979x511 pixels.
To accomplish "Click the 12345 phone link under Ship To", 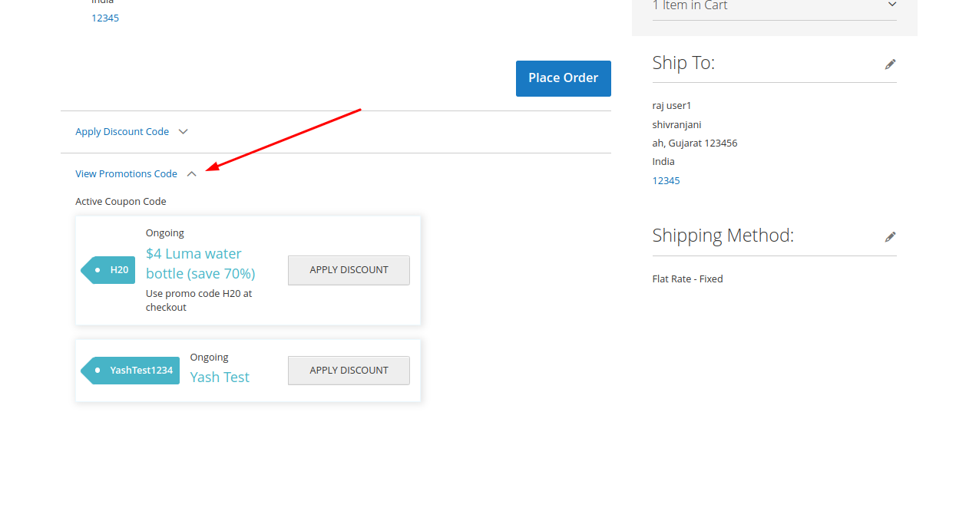I will [x=666, y=181].
